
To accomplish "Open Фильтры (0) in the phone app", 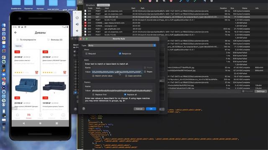I will 55,40.
